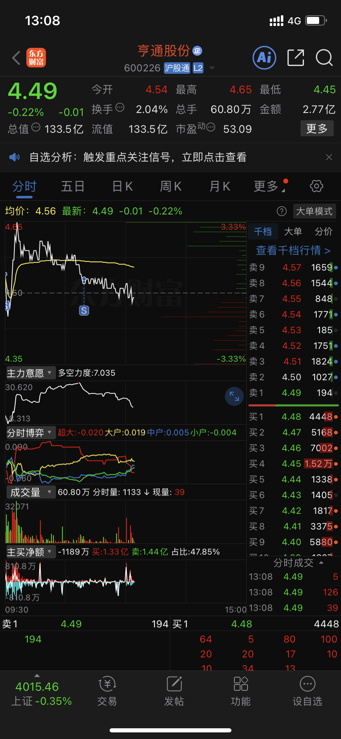Select the 买4 4.45 1.52万 row
Viewport: 341px width, 739px height.
tap(293, 464)
